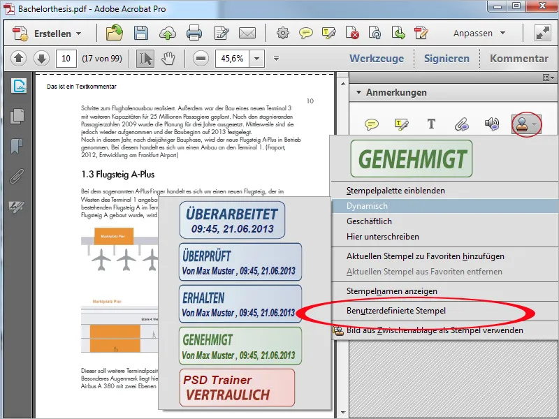Screen dimensions: 559x419
Task: Open the Geschäftlich stamp category
Action: pos(445,221)
